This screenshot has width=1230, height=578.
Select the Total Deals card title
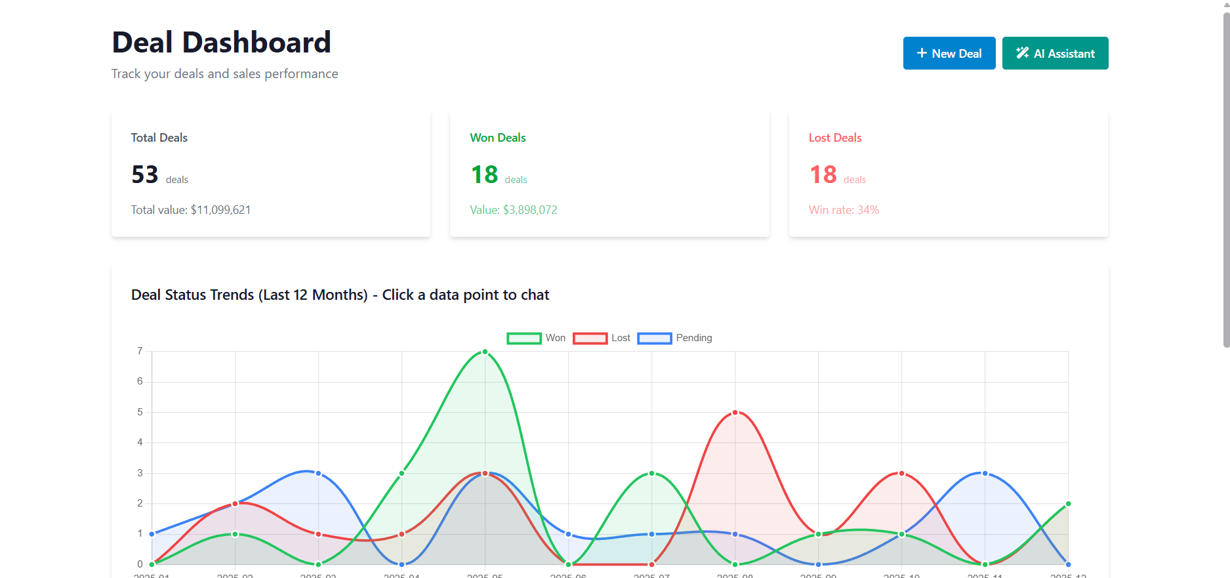coord(159,138)
